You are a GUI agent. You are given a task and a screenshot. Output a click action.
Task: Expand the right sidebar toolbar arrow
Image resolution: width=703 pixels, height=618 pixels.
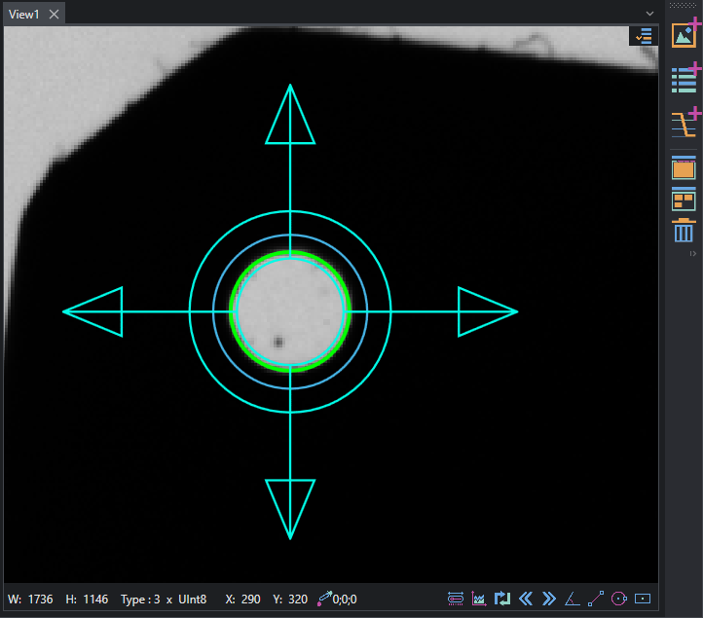[693, 254]
